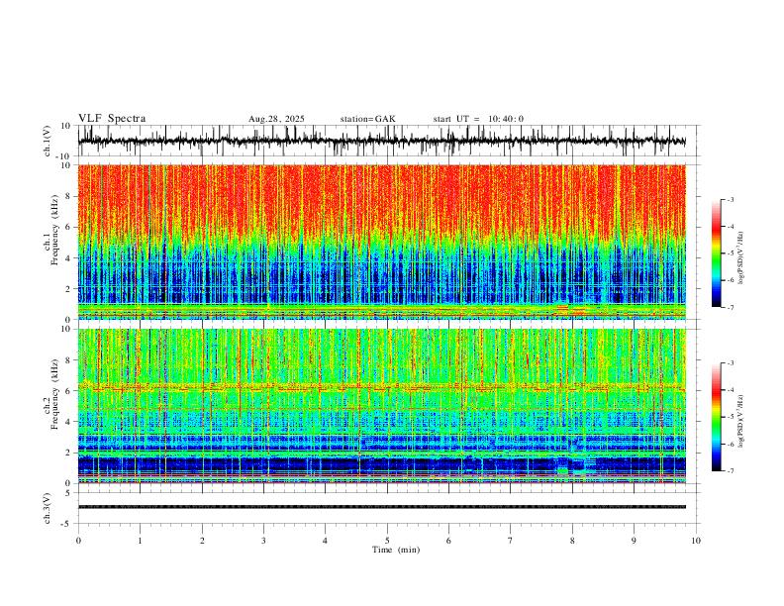Click the ch.1 spectrogram color bar
This screenshot has width=784, height=606.
(717, 252)
